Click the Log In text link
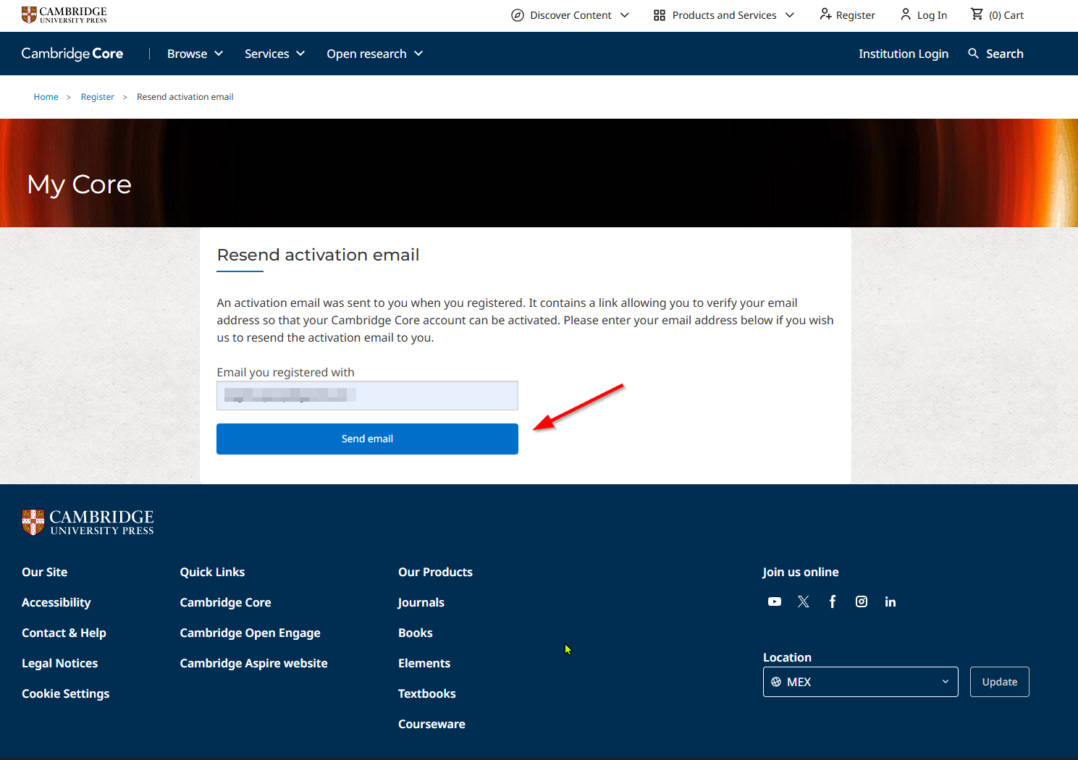This screenshot has width=1078, height=760. [x=932, y=15]
